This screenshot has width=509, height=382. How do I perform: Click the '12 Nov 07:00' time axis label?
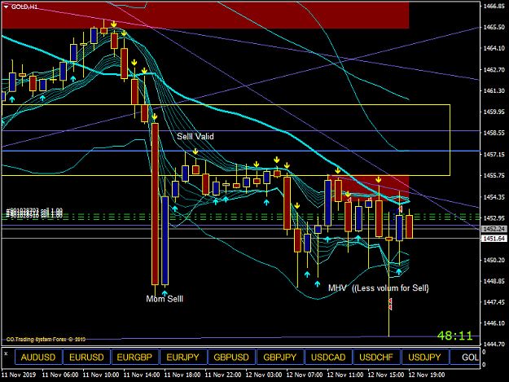click(305, 375)
